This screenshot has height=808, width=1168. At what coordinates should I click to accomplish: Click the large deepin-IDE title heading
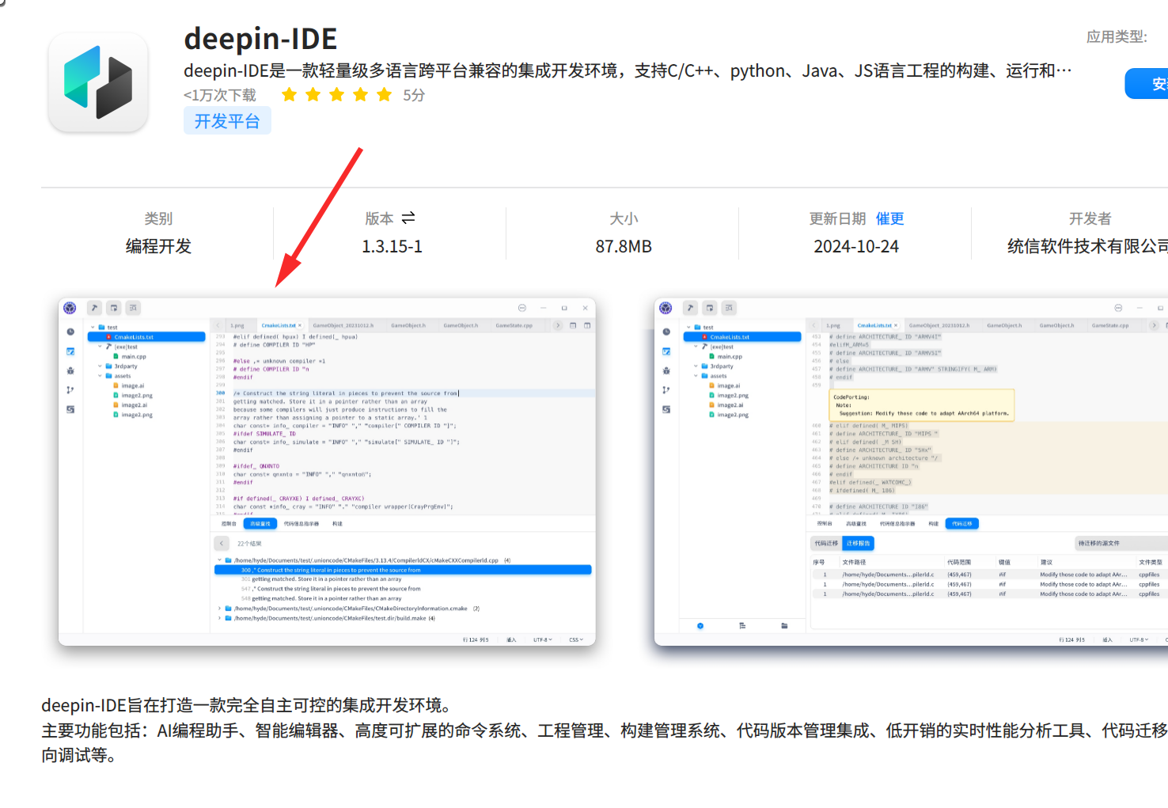coord(260,39)
